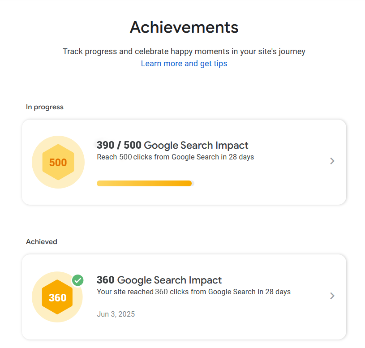
Task: Open the 'Learn more and get tips' link
Action: coord(184,64)
